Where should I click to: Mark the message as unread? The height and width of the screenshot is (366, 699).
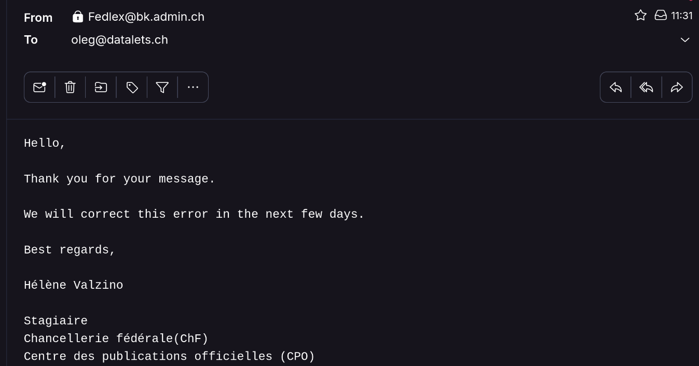[39, 87]
